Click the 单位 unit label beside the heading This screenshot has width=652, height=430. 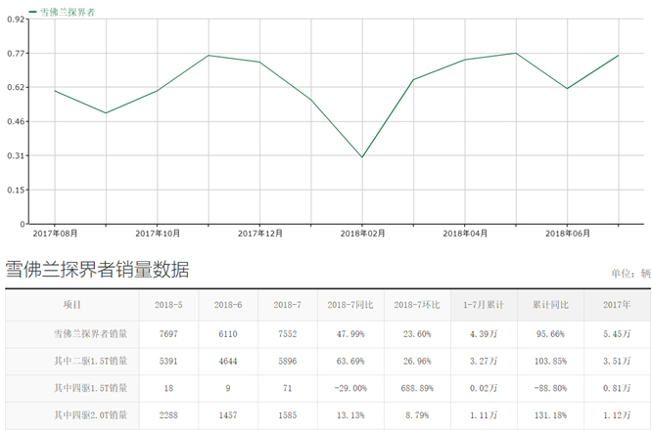[630, 273]
